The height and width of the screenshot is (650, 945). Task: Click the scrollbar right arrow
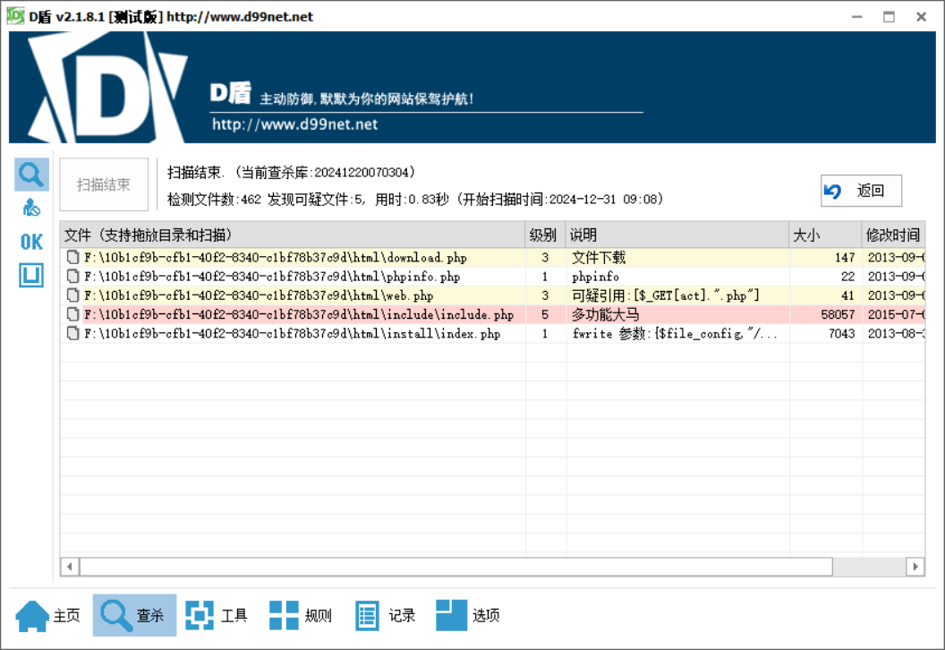click(x=915, y=567)
